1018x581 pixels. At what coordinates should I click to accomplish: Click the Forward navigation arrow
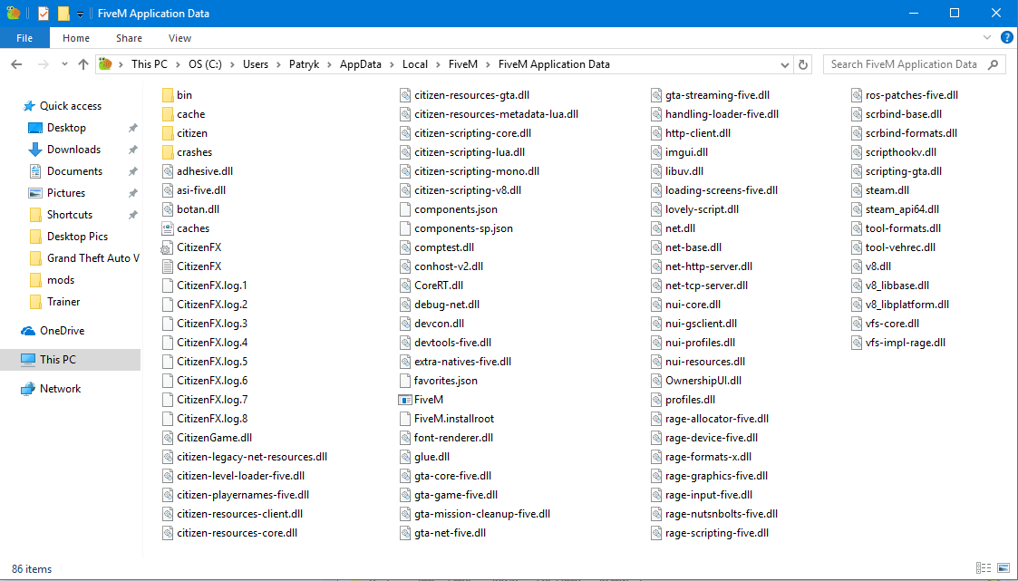pyautogui.click(x=43, y=64)
